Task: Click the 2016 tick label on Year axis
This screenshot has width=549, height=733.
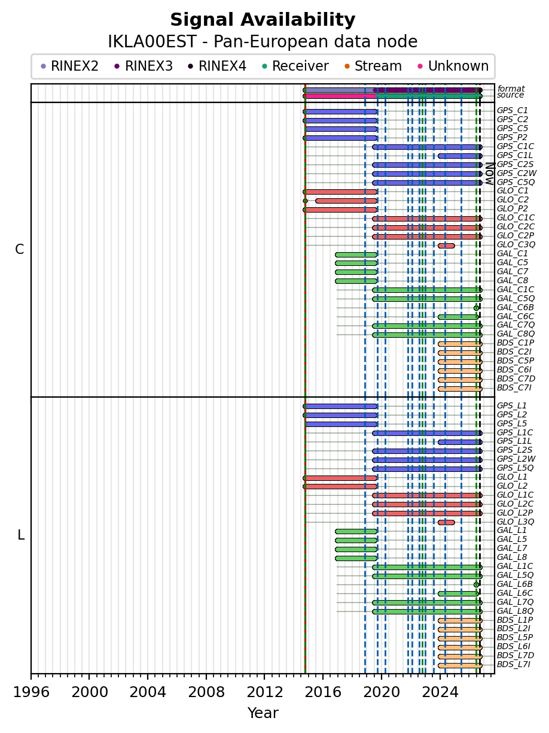Action: 323,690
